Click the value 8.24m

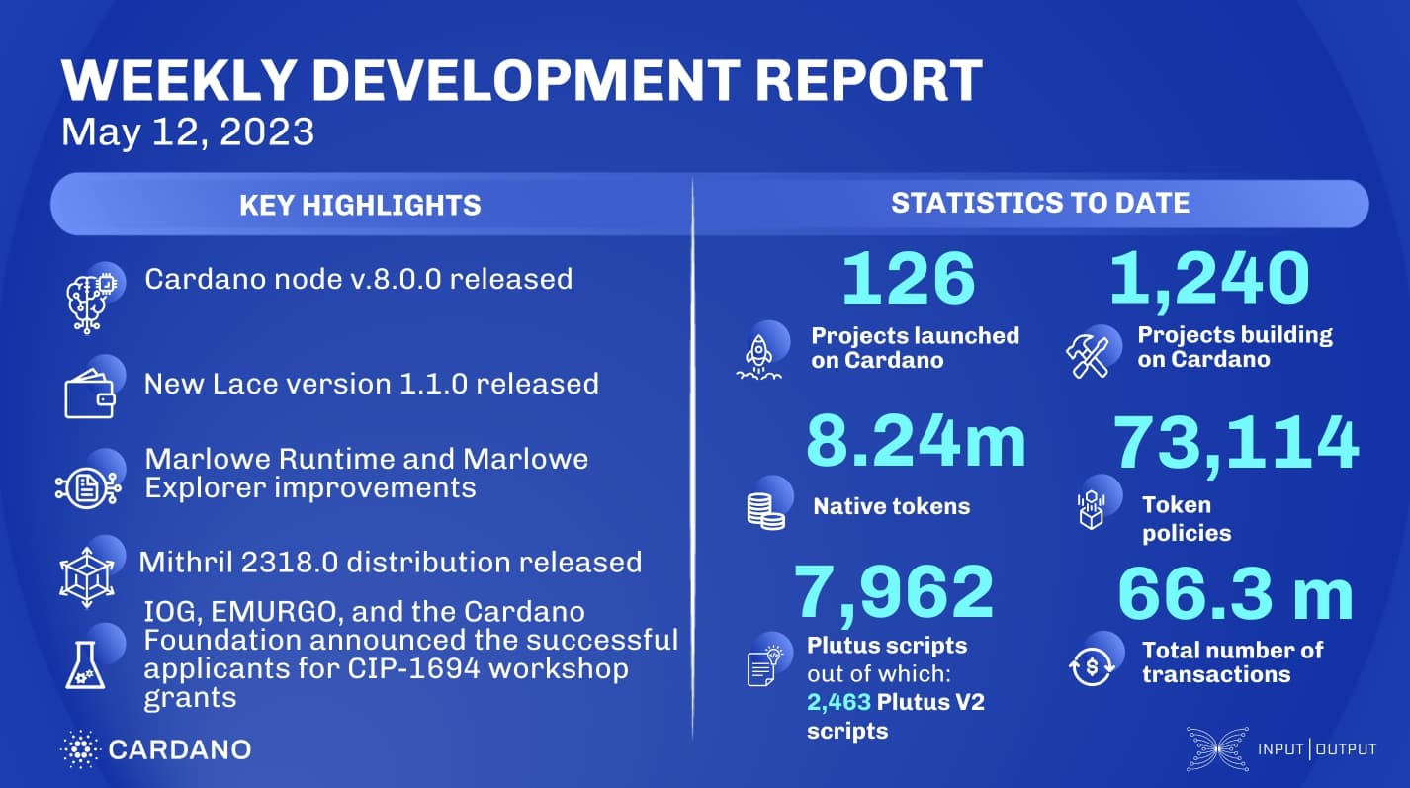(916, 442)
